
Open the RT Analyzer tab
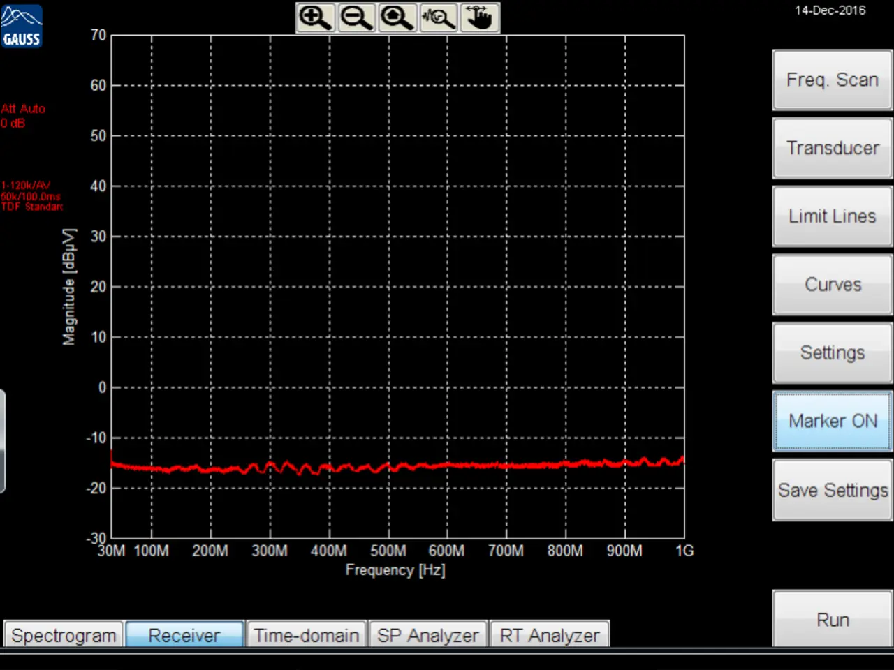pyautogui.click(x=550, y=635)
